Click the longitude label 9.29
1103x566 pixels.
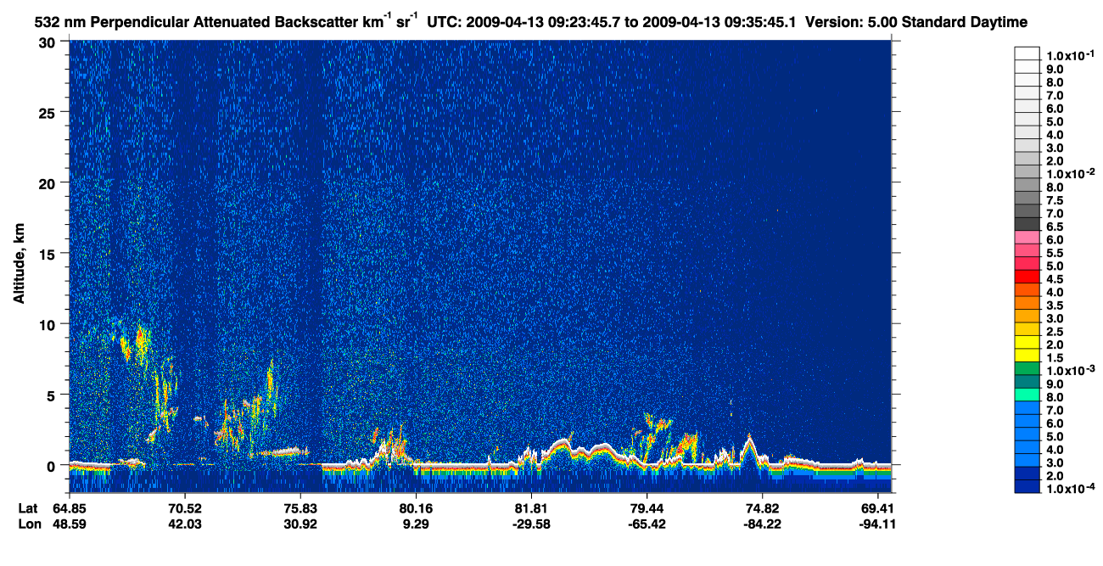pos(416,524)
